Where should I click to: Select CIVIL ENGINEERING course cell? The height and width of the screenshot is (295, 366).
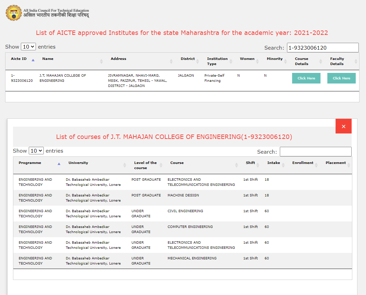pos(185,211)
